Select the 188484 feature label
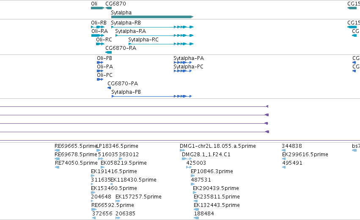This screenshot has width=360, height=220. click(204, 214)
